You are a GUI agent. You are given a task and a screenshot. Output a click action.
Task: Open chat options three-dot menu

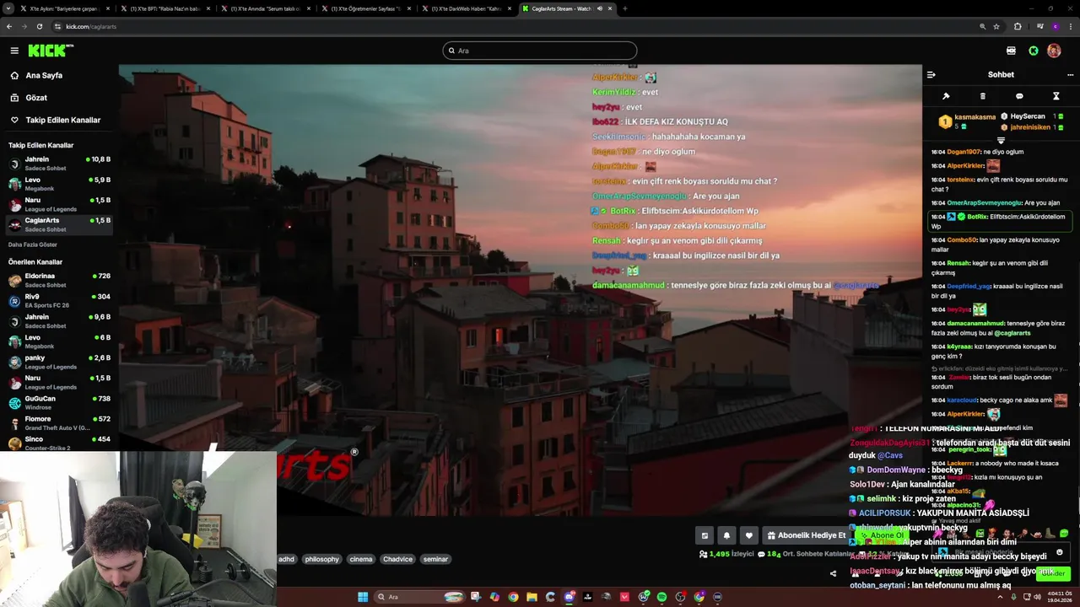point(1070,74)
